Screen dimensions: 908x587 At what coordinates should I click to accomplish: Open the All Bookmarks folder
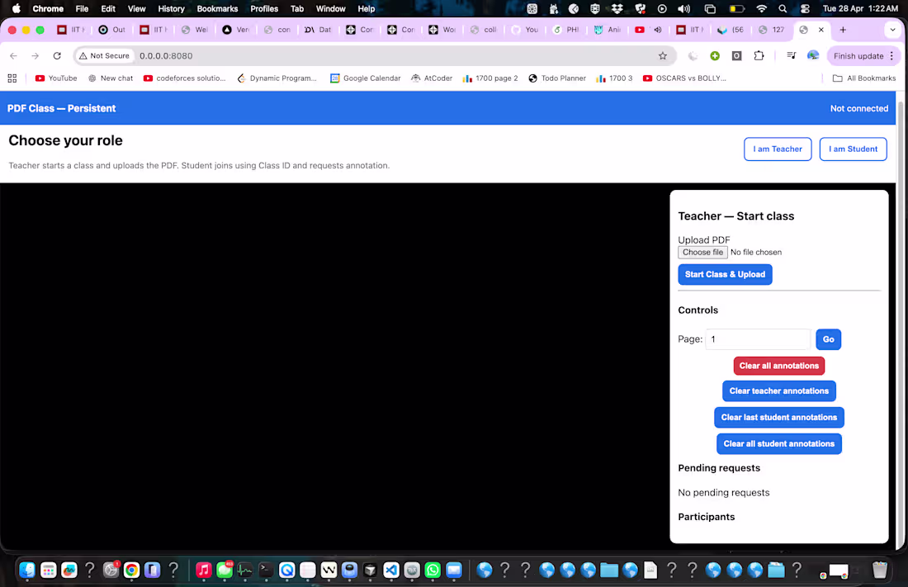tap(864, 78)
